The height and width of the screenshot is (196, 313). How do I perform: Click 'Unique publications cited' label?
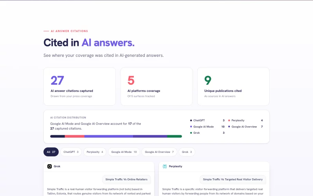click(223, 91)
